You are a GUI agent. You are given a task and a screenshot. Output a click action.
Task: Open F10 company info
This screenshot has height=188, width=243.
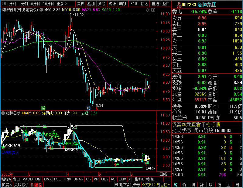point(134,4)
